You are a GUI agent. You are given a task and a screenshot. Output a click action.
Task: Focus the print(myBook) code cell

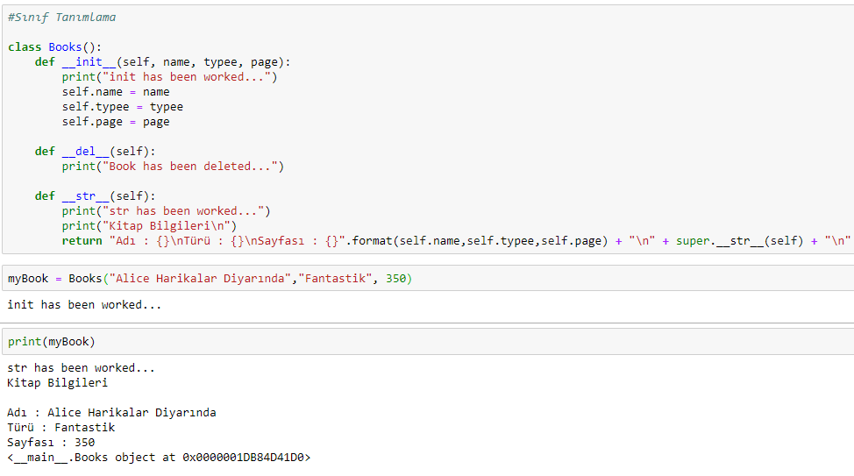52,342
